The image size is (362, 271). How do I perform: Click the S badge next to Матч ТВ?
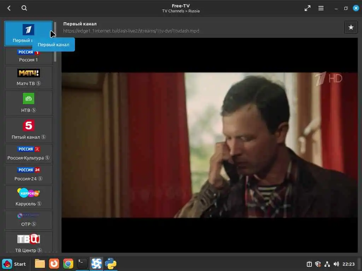point(39,83)
